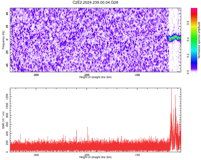Click the bottom plot's 'Height of straight line (km)' label
This screenshot has width=201, height=160.
[95, 157]
